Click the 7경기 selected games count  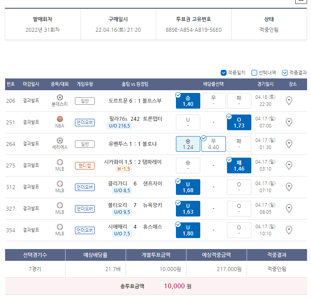(35, 269)
